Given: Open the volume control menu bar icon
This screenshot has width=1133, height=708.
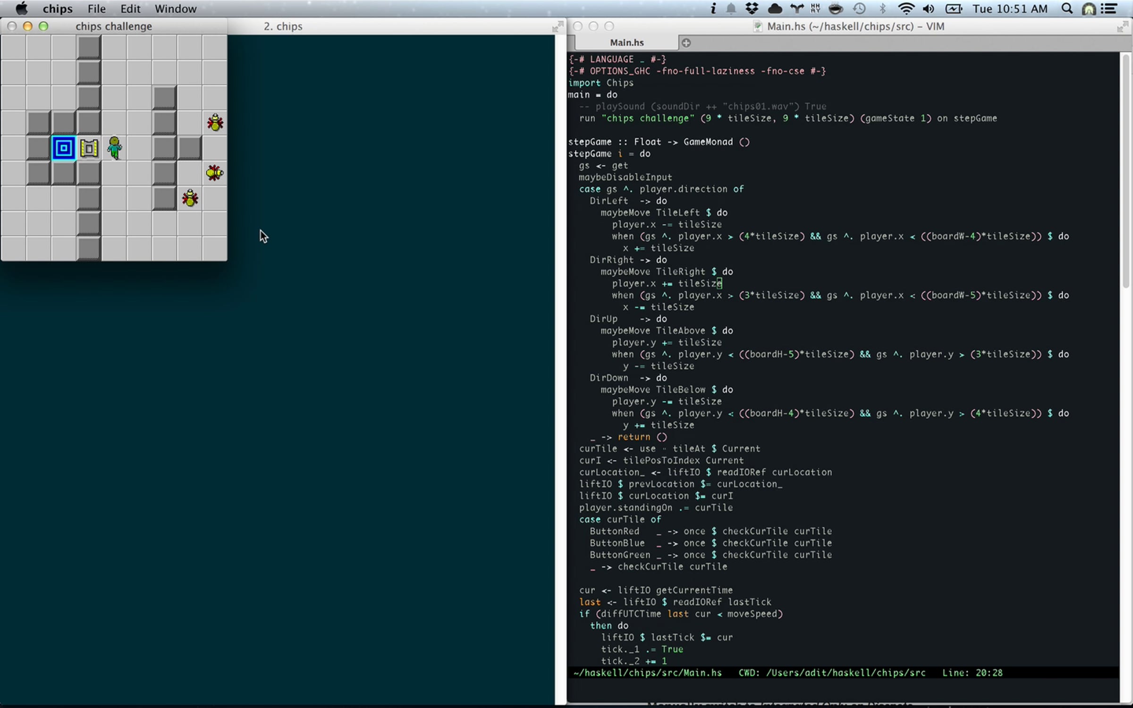Looking at the screenshot, I should coord(929,8).
